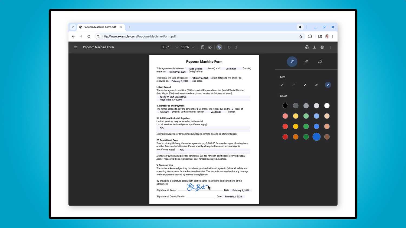Select the Highlighter tool
406x228 pixels.
pos(306,62)
